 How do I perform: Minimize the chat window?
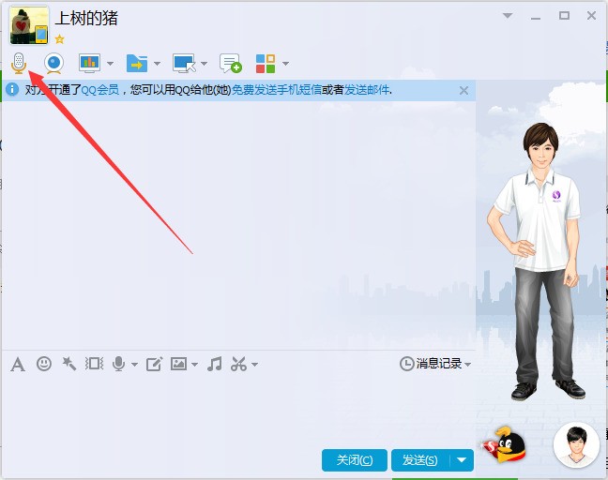536,17
